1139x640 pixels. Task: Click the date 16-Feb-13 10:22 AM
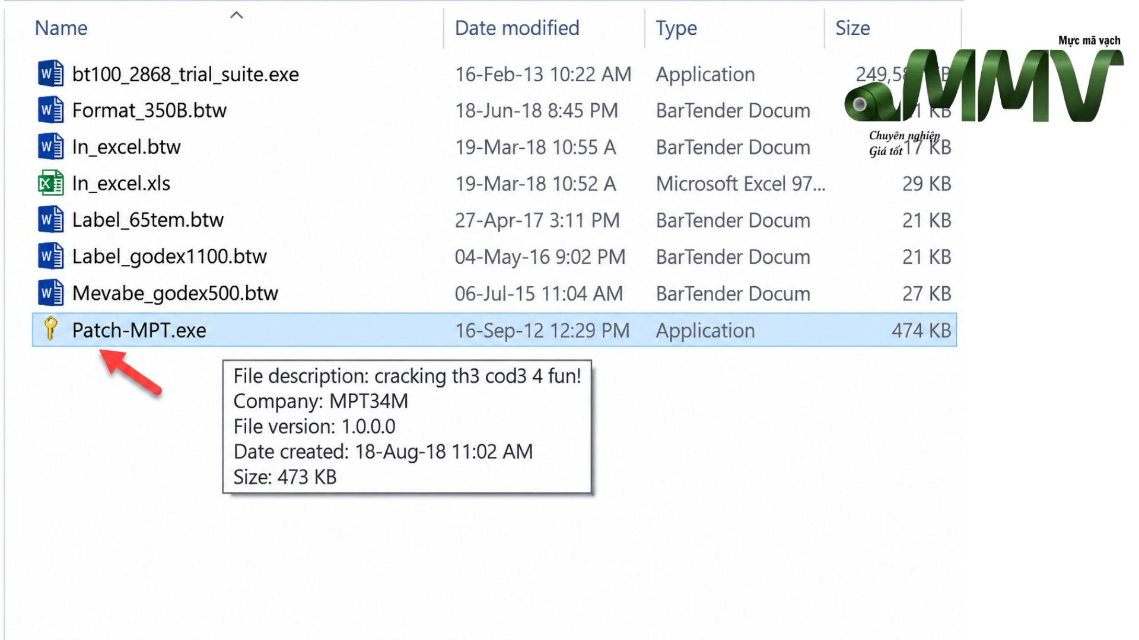point(543,75)
